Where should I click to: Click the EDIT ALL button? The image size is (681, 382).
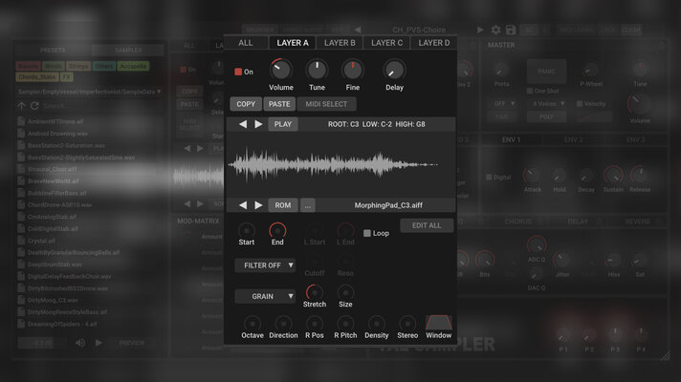coord(427,225)
